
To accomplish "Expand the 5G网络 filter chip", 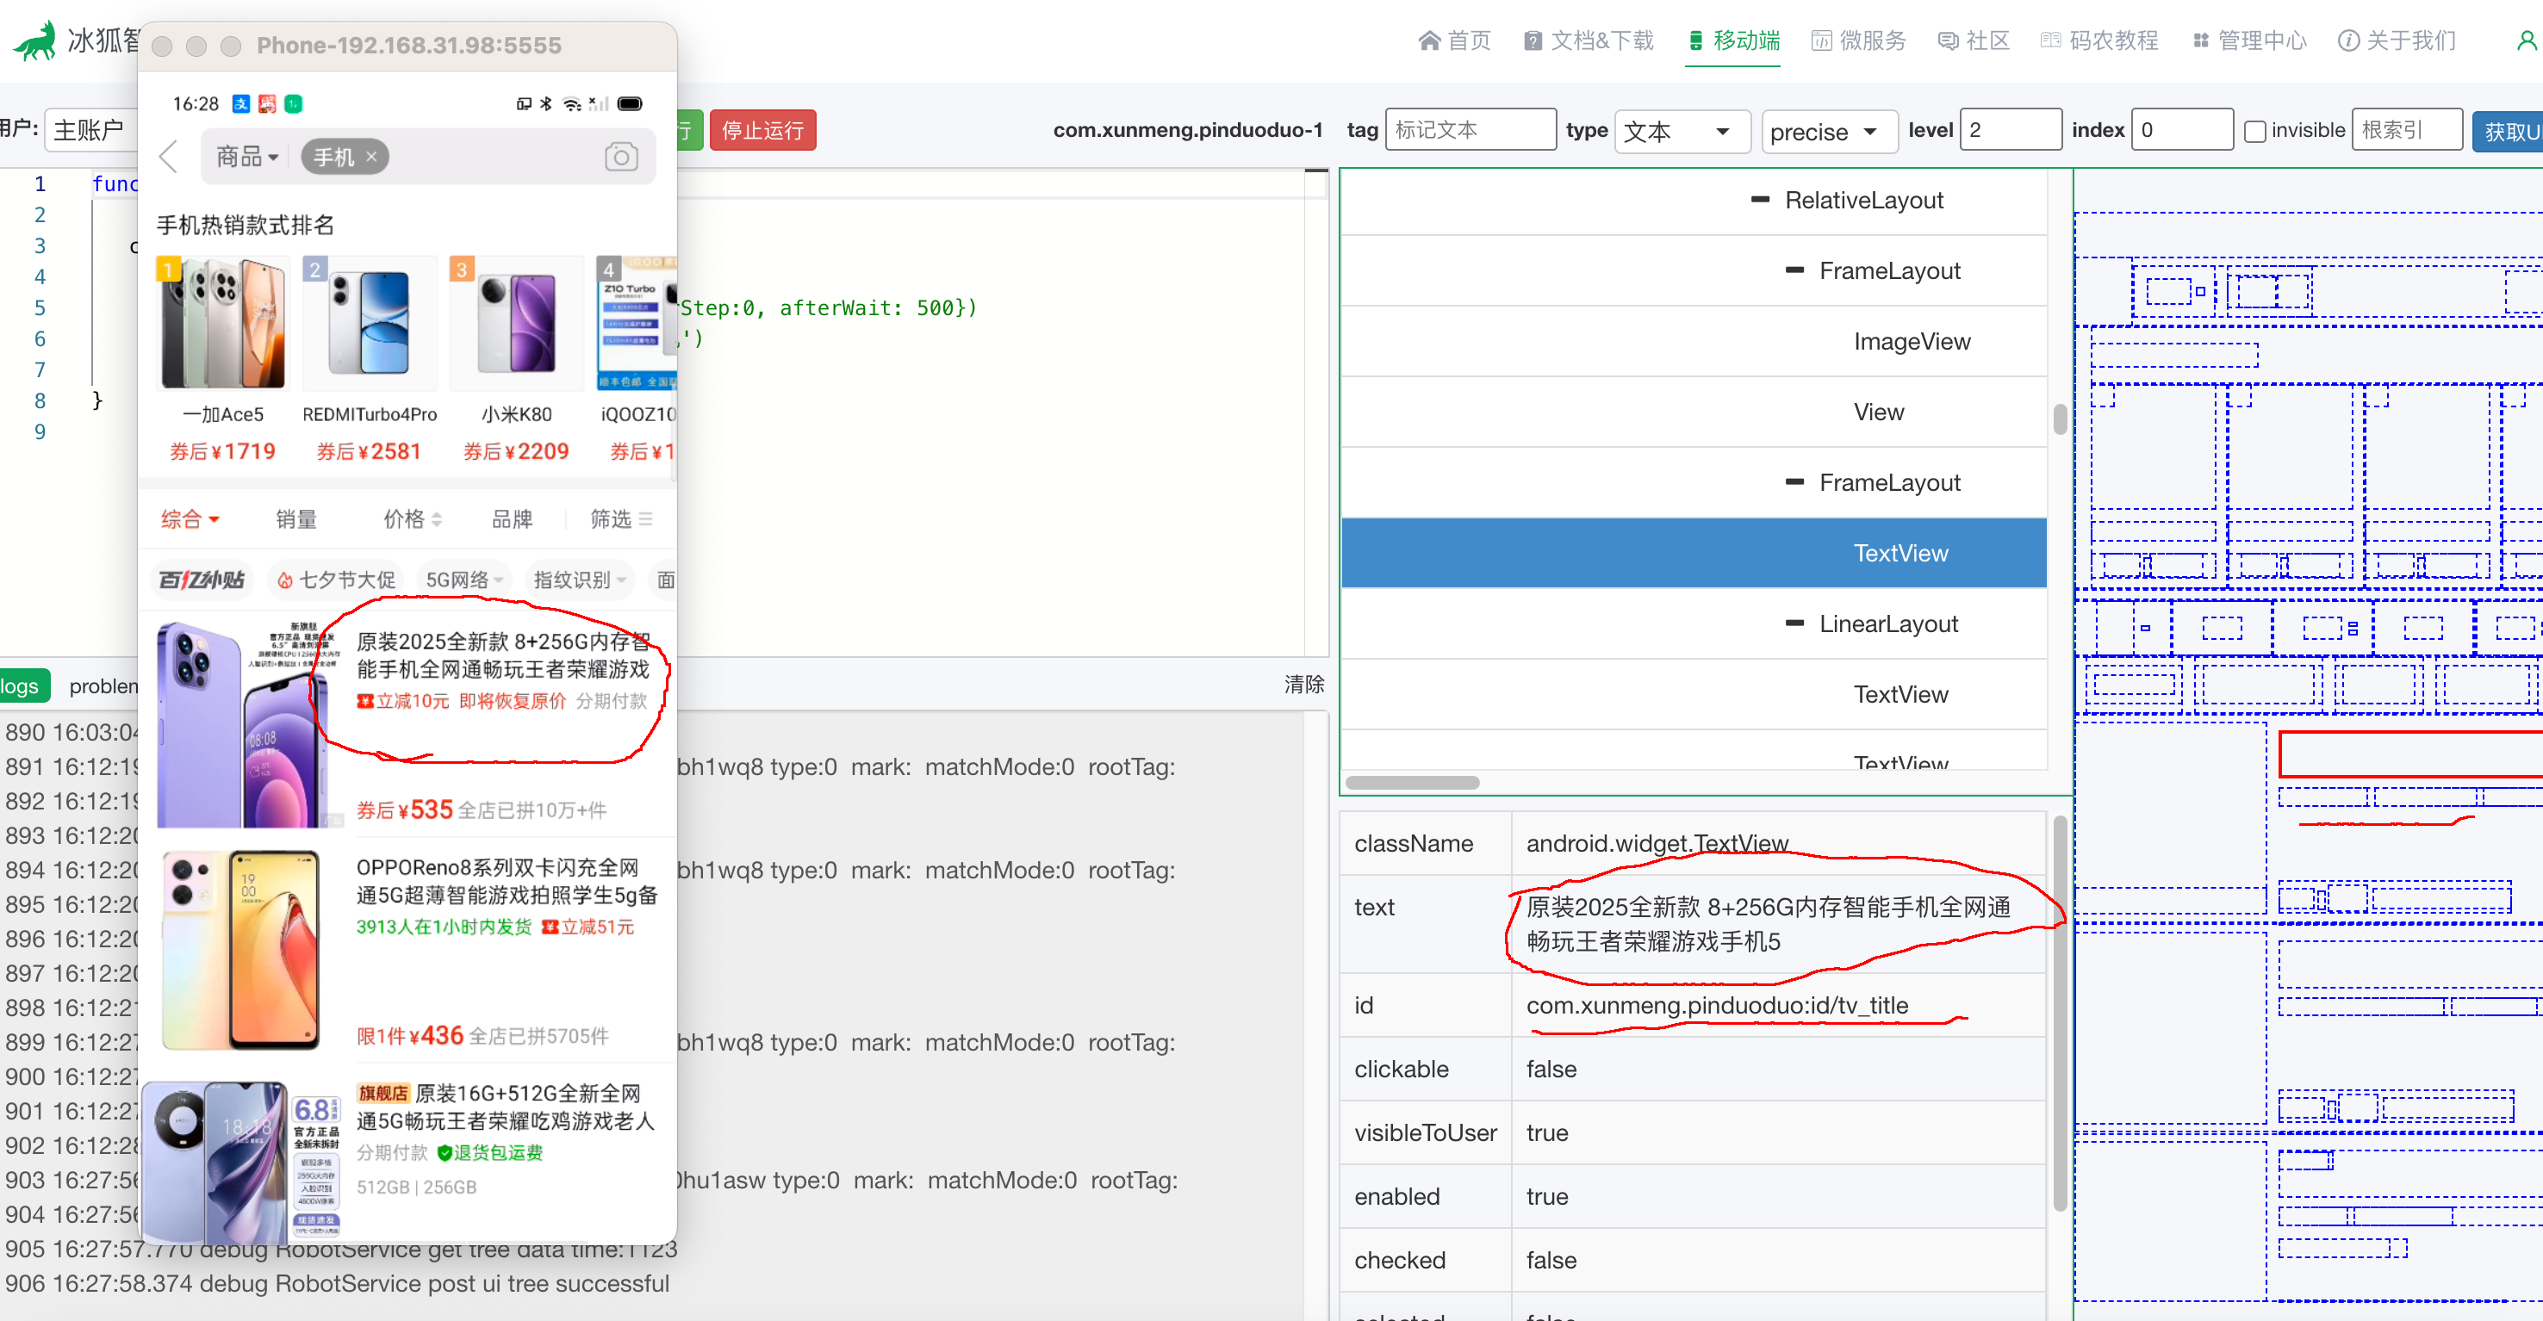I will pyautogui.click(x=464, y=580).
